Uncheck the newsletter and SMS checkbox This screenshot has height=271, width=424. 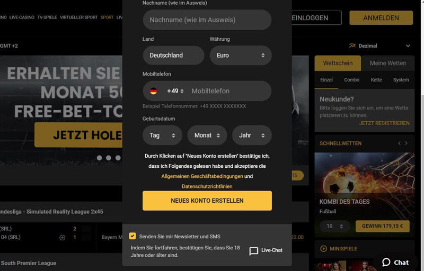pos(132,236)
